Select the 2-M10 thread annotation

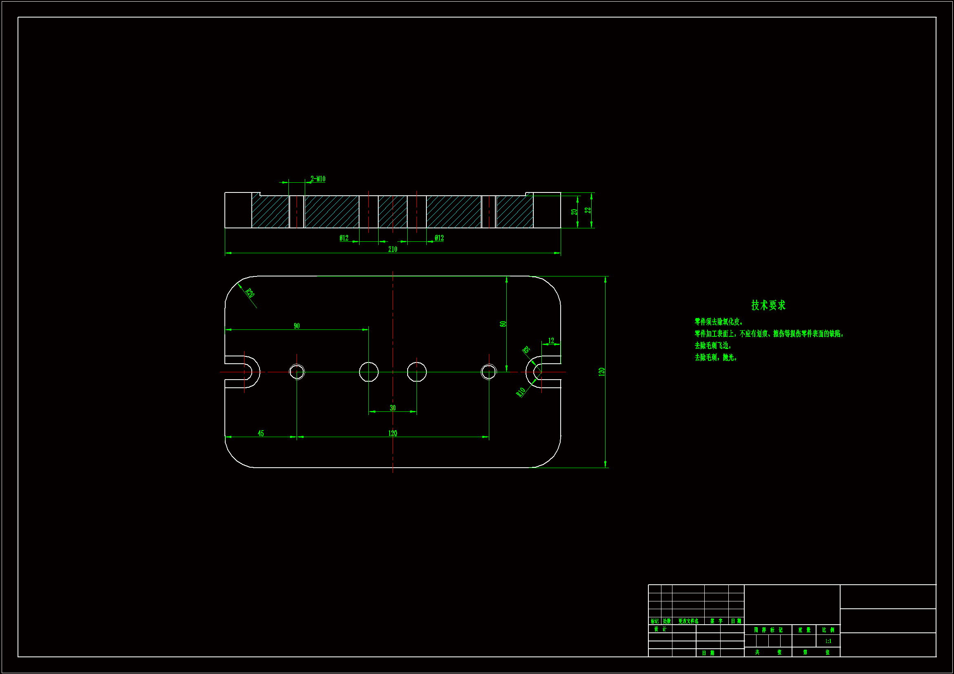tap(318, 179)
